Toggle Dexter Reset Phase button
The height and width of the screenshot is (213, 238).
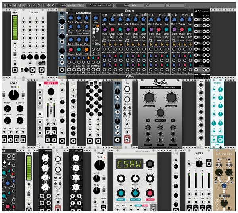pyautogui.click(x=93, y=44)
